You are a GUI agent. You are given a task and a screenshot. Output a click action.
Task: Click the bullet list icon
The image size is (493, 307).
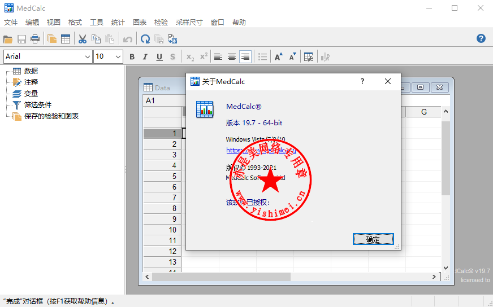[262, 57]
